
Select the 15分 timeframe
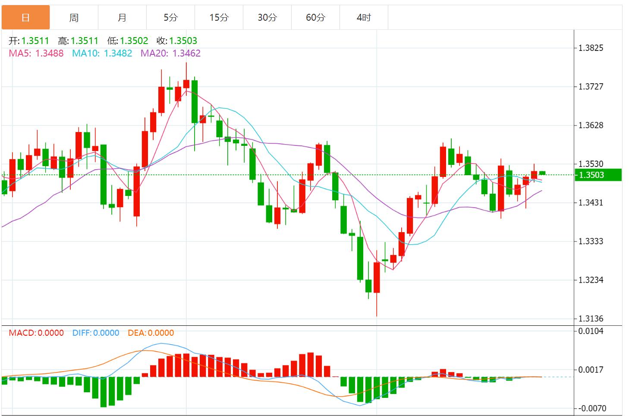pos(219,17)
